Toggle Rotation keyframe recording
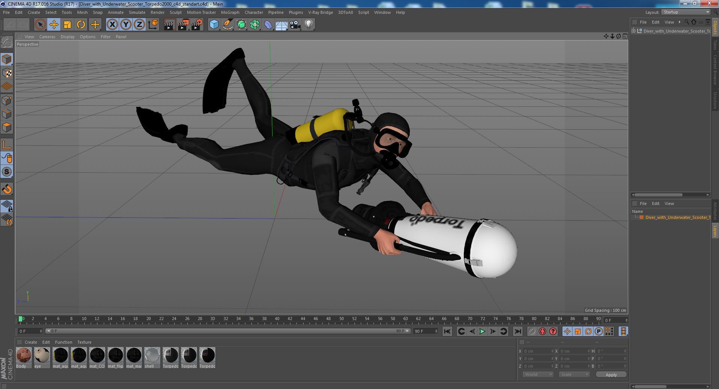Screen dimensions: 719x389 coord(588,331)
